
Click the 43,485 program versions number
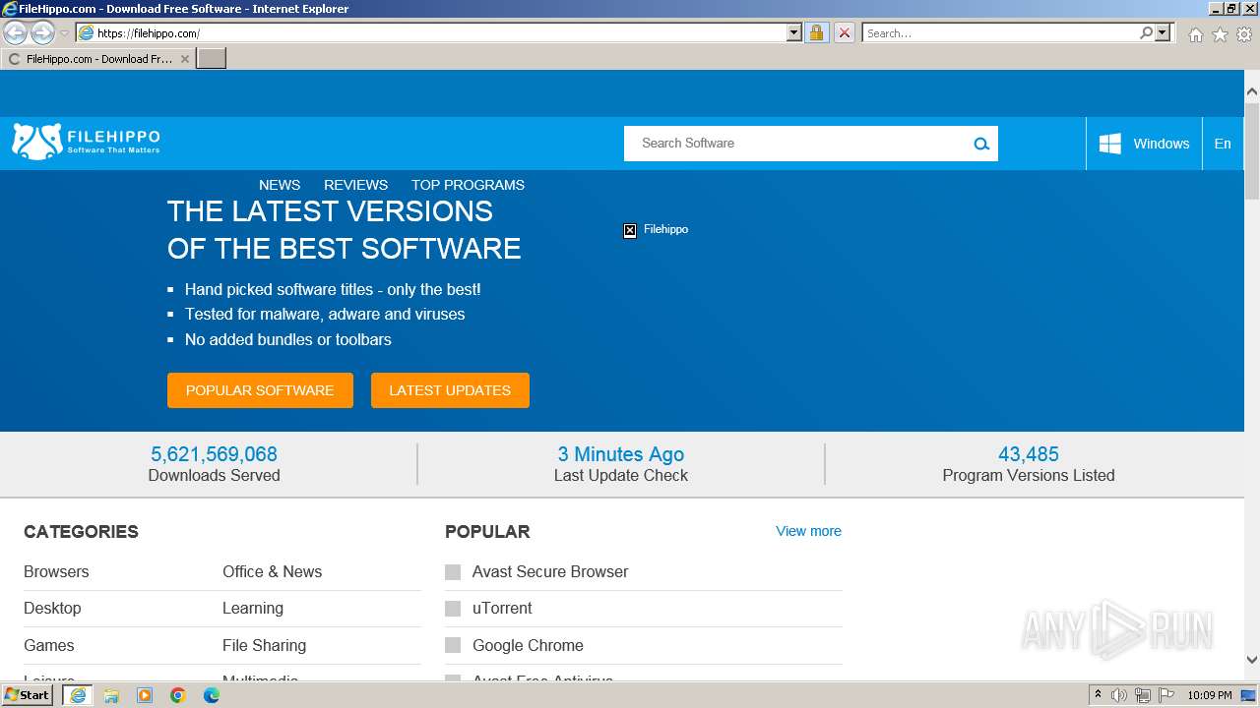1029,454
